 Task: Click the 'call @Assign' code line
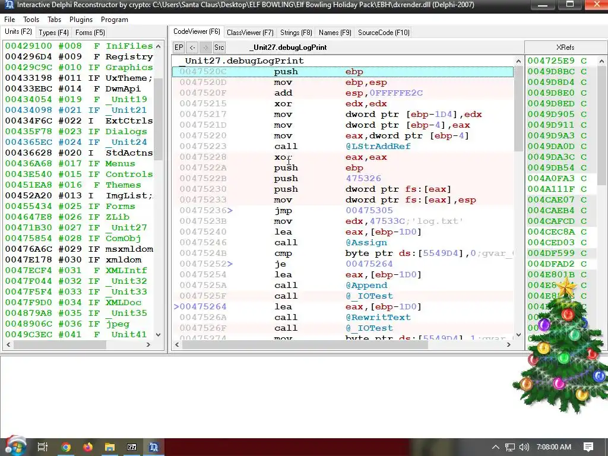click(343, 242)
